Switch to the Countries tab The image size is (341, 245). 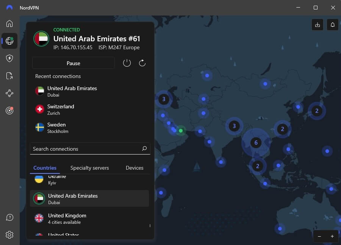point(45,168)
